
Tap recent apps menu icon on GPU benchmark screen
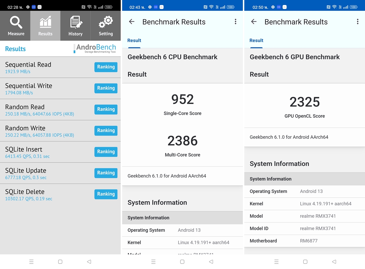click(x=276, y=262)
